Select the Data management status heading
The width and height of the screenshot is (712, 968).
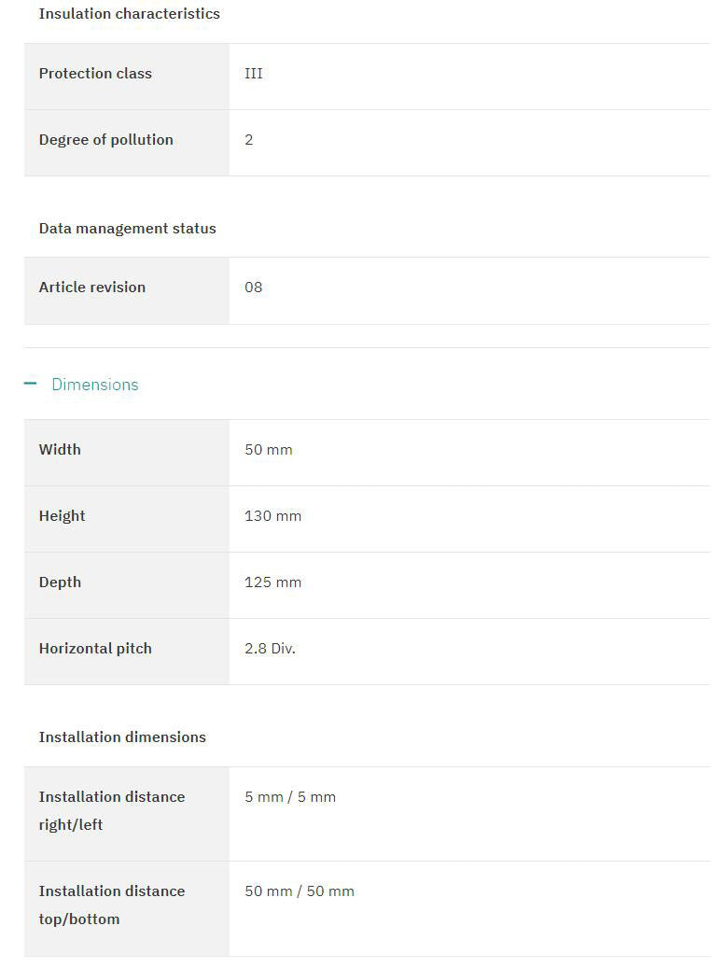[x=127, y=229]
